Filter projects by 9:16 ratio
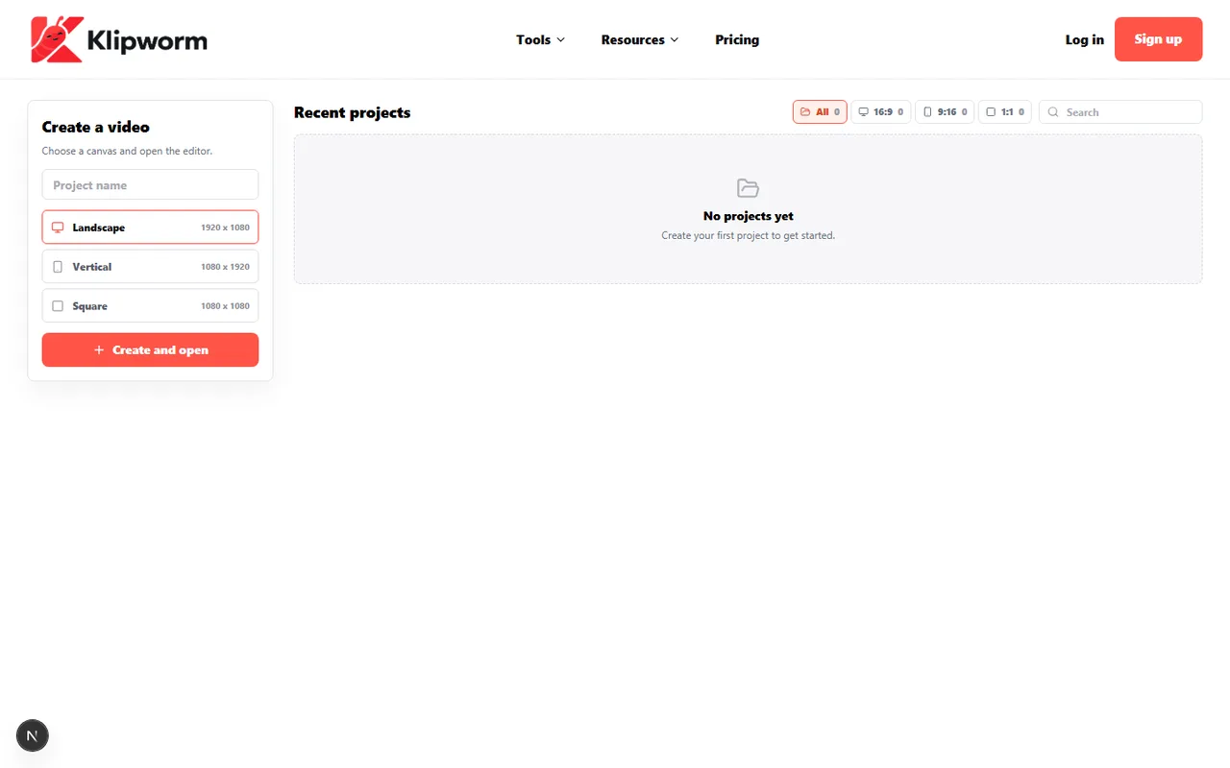The image size is (1230, 768). [945, 112]
